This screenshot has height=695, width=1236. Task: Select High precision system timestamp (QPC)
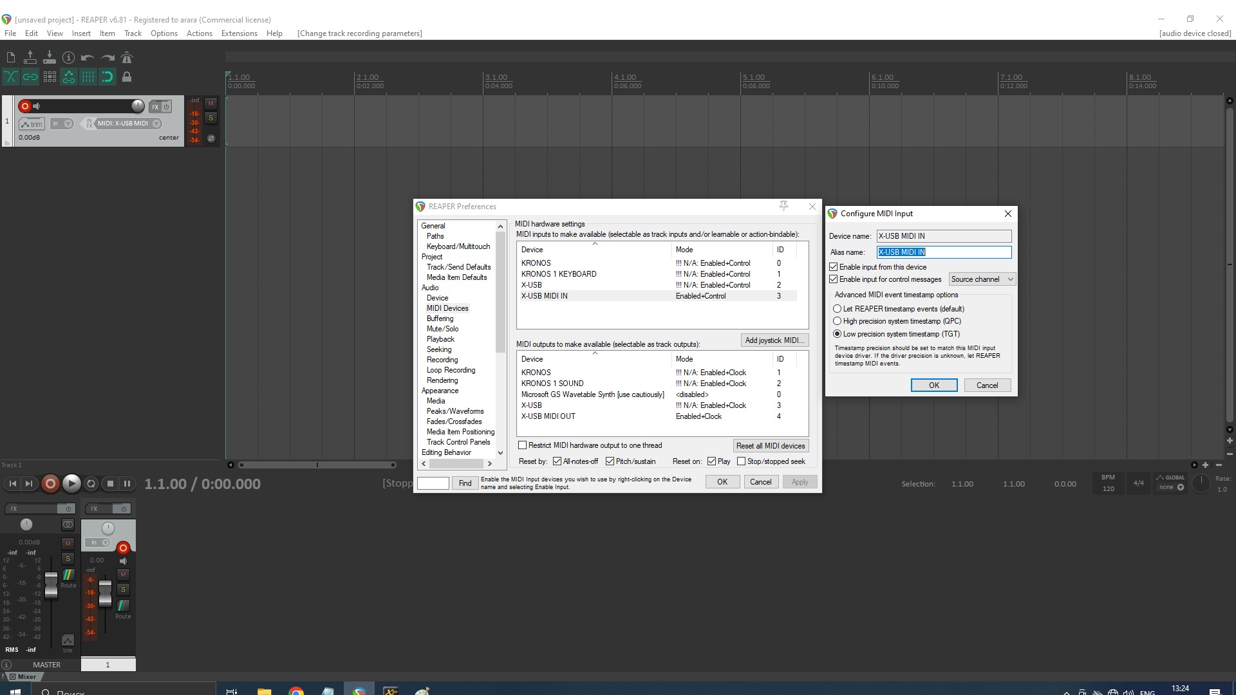[x=838, y=321]
